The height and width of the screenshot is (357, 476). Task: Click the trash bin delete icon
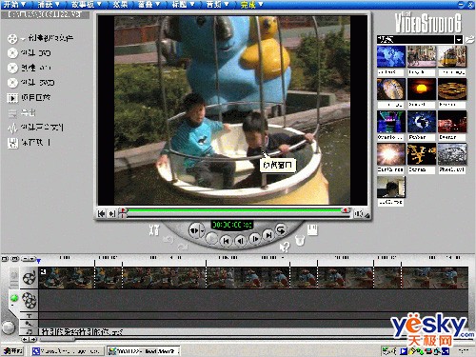click(299, 240)
